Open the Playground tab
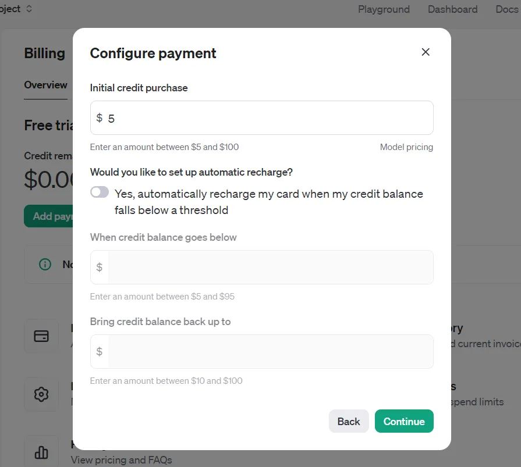The width and height of the screenshot is (521, 467). [x=384, y=9]
